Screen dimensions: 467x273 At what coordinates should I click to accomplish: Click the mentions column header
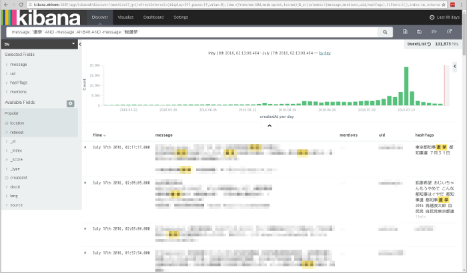[x=348, y=135]
